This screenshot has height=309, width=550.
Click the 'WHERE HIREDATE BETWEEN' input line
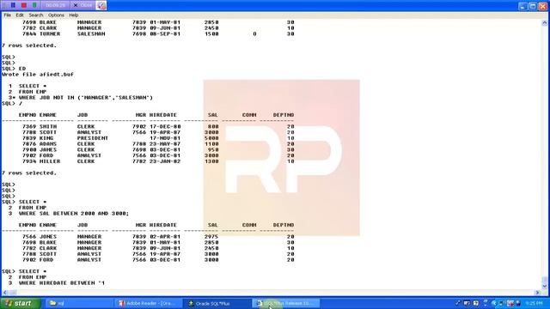tap(62, 282)
